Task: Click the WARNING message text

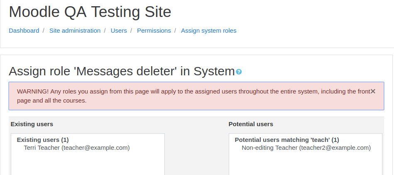Action: pyautogui.click(x=193, y=96)
